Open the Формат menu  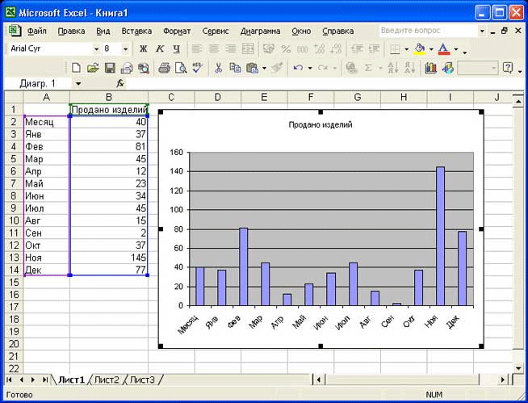tap(177, 31)
